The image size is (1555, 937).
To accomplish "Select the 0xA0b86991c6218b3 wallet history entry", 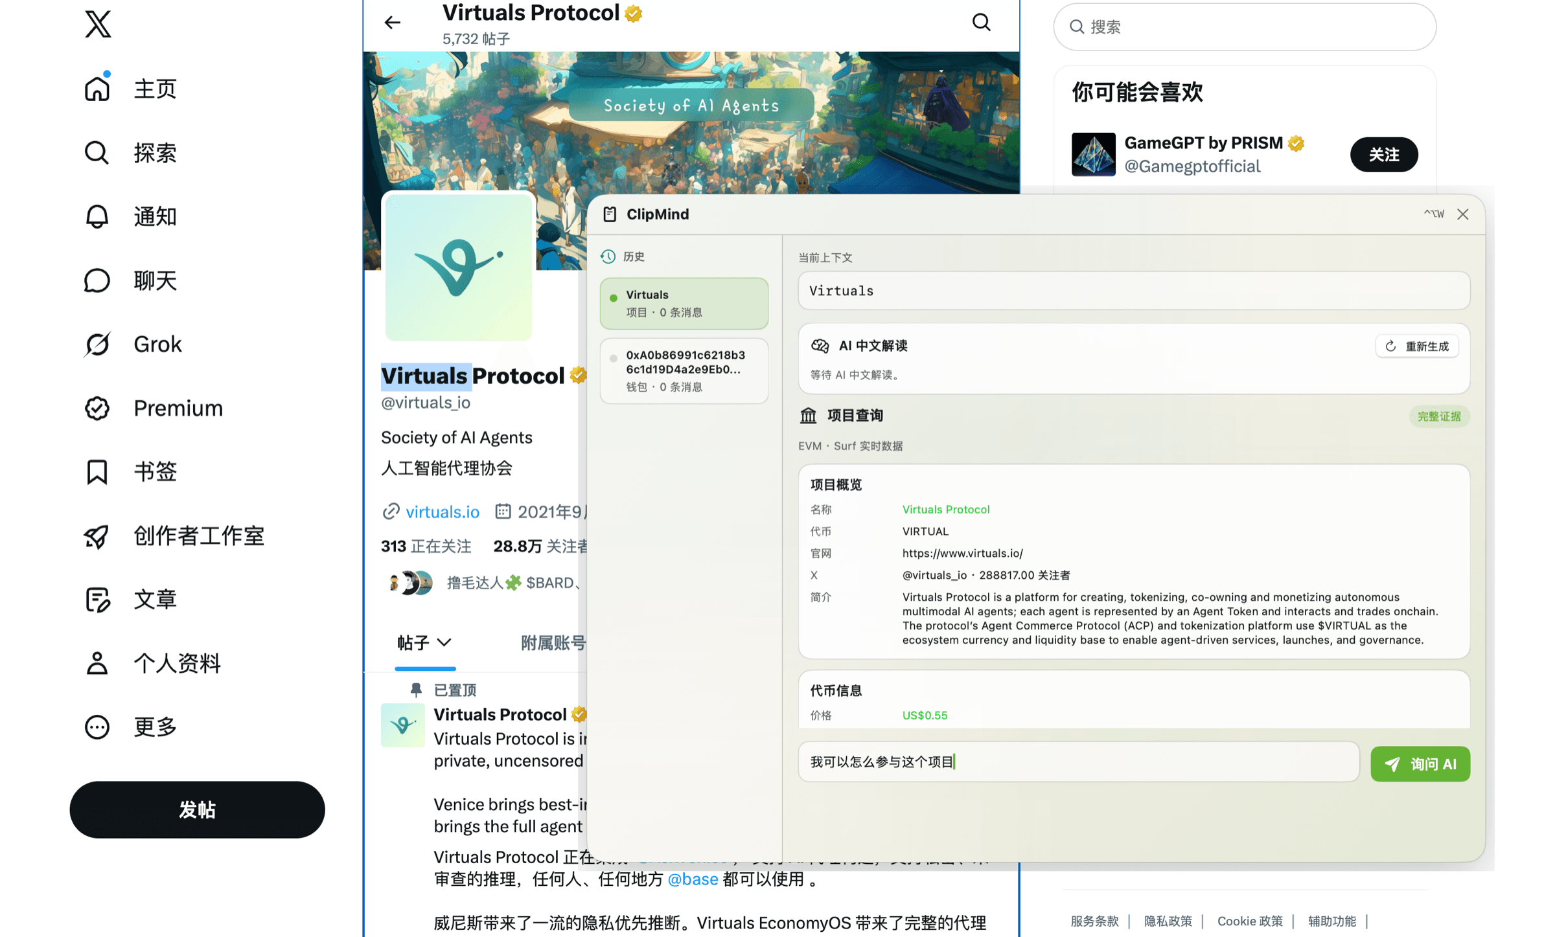I will [x=684, y=370].
